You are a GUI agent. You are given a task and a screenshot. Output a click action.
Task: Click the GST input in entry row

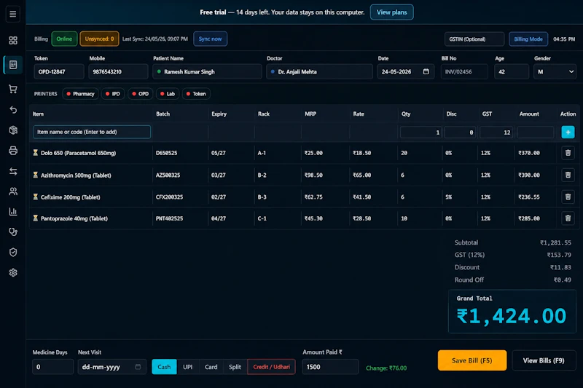click(496, 132)
